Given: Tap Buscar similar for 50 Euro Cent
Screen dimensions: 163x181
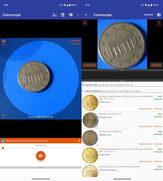Looking at the screenshot, I should point(145,109).
